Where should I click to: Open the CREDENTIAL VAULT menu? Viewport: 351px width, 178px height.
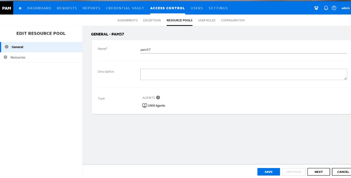125,8
